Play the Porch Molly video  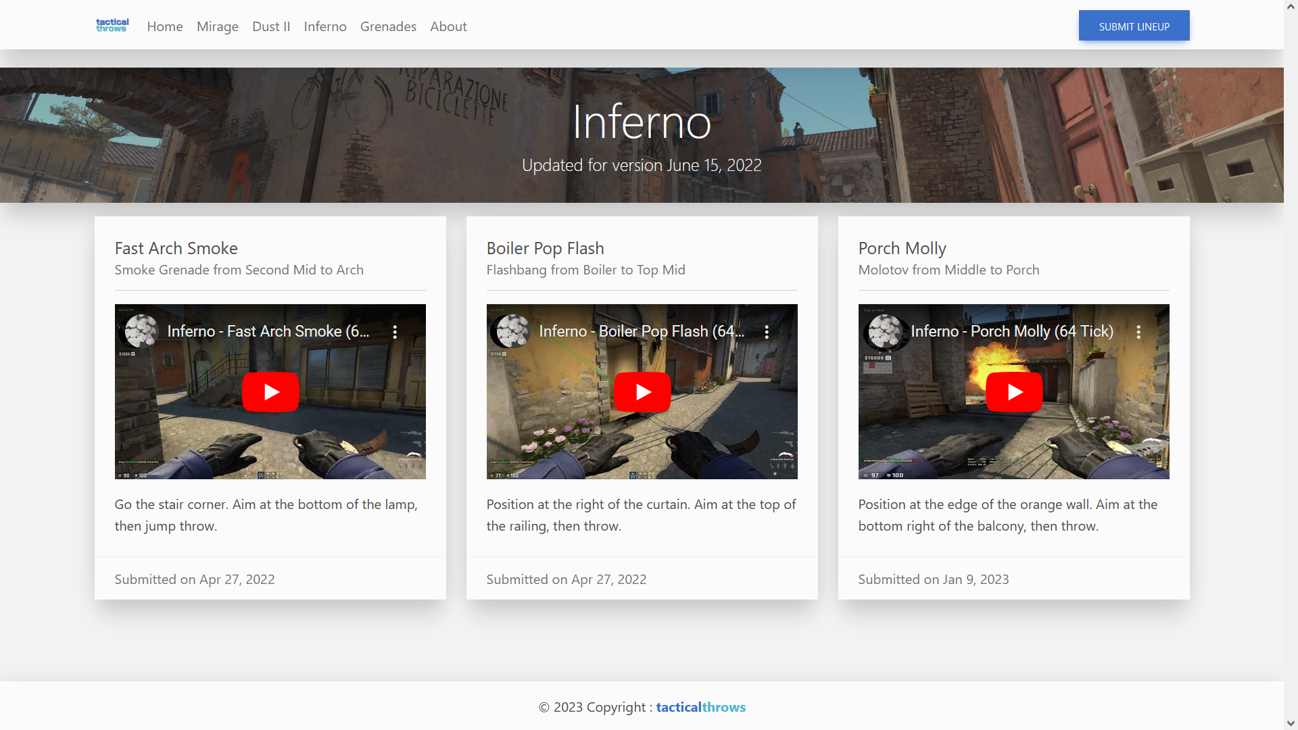1013,391
